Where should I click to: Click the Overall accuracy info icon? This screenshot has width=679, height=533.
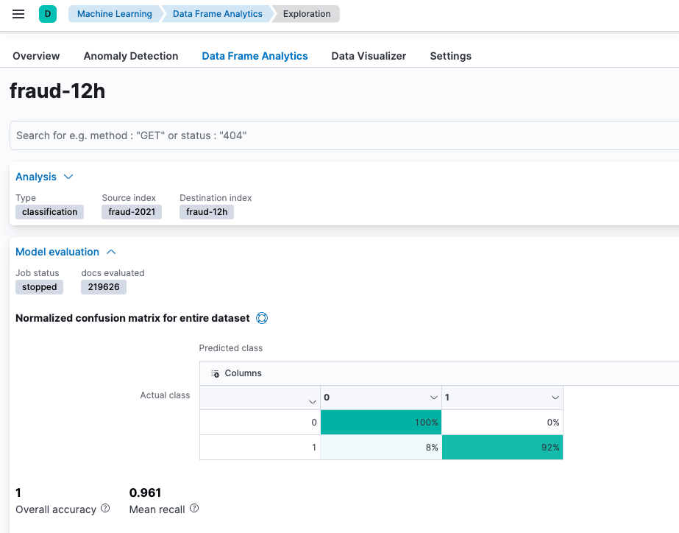(x=105, y=509)
